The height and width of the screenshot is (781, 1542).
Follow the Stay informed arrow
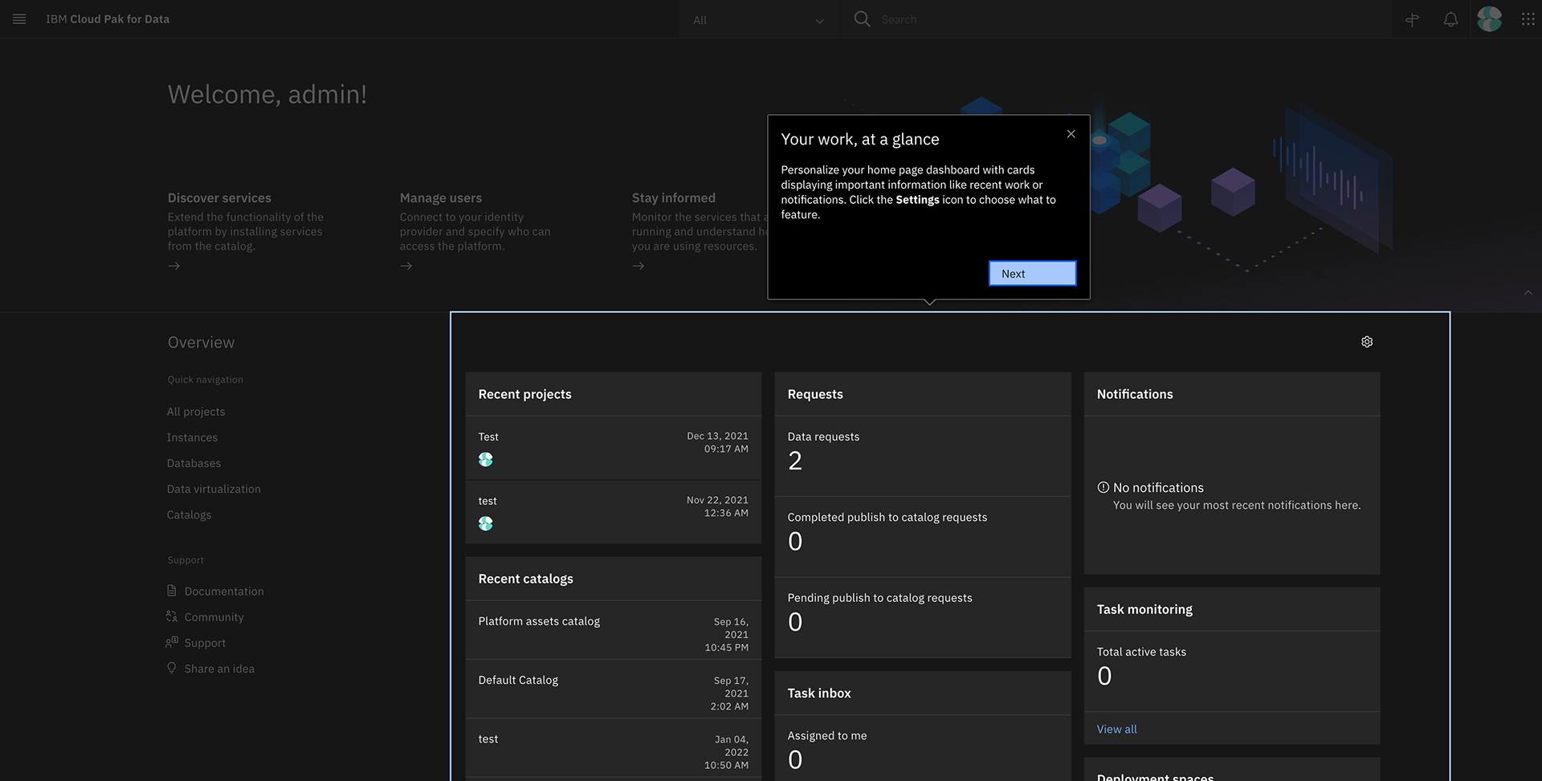click(638, 266)
